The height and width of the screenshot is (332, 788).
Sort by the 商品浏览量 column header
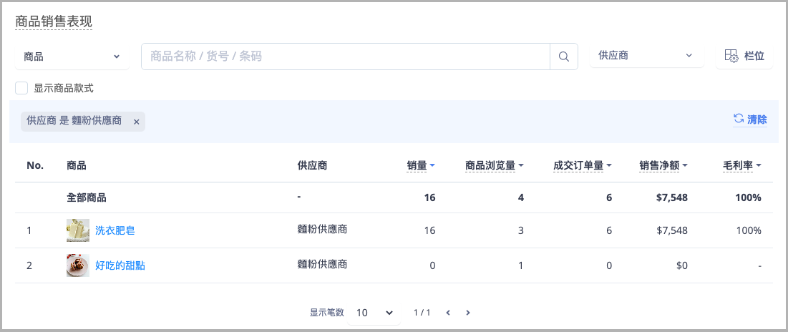click(x=494, y=165)
